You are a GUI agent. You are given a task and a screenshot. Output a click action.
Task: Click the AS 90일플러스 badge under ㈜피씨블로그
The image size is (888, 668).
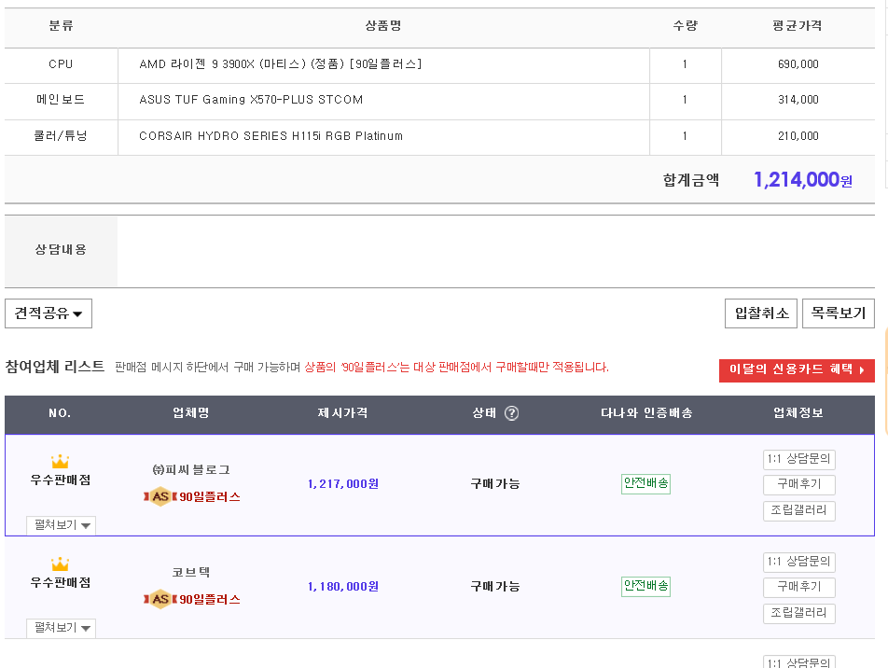coord(191,496)
